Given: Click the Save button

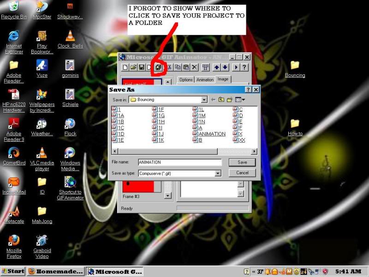Looking at the screenshot, I should click(x=242, y=163).
